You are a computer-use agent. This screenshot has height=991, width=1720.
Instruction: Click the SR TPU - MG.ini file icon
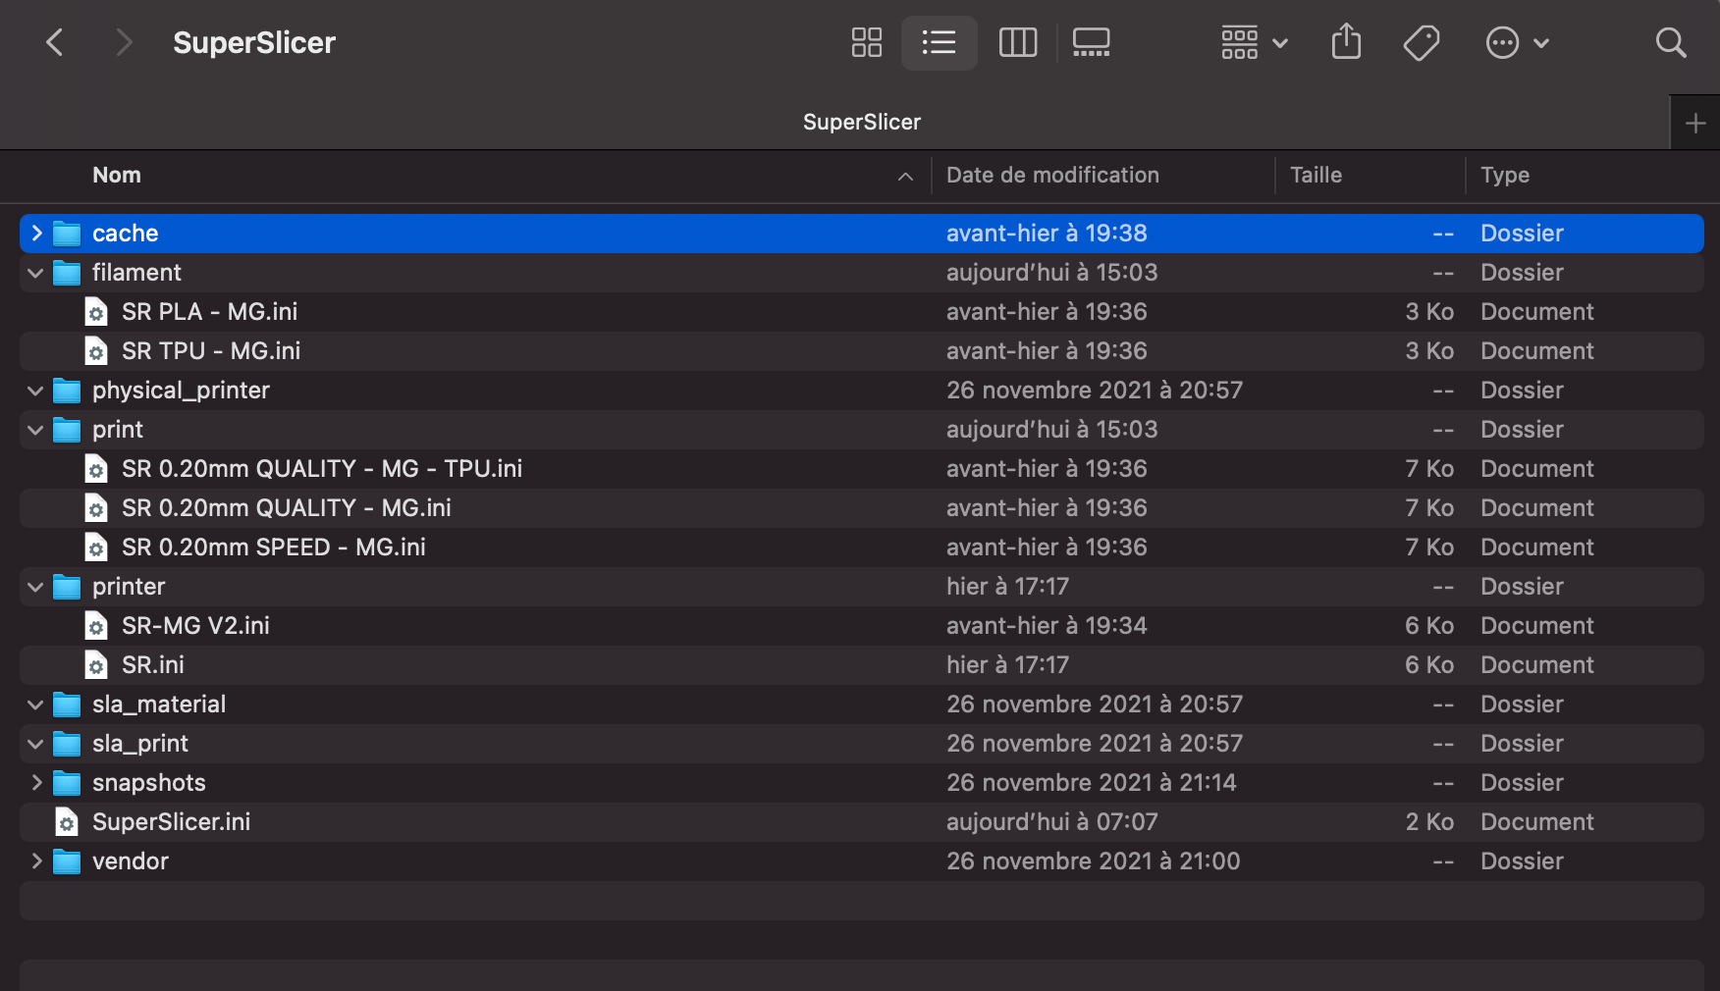tap(96, 351)
